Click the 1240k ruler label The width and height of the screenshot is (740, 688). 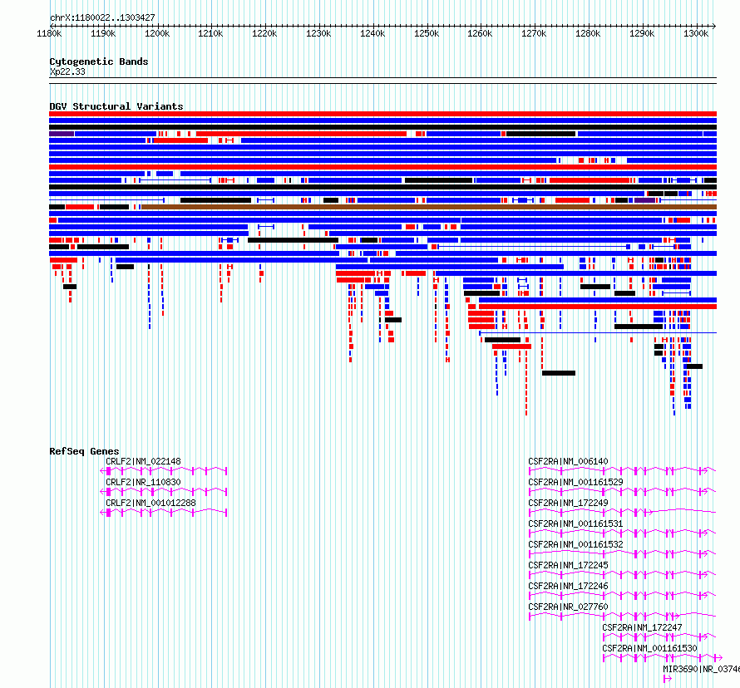(x=372, y=33)
